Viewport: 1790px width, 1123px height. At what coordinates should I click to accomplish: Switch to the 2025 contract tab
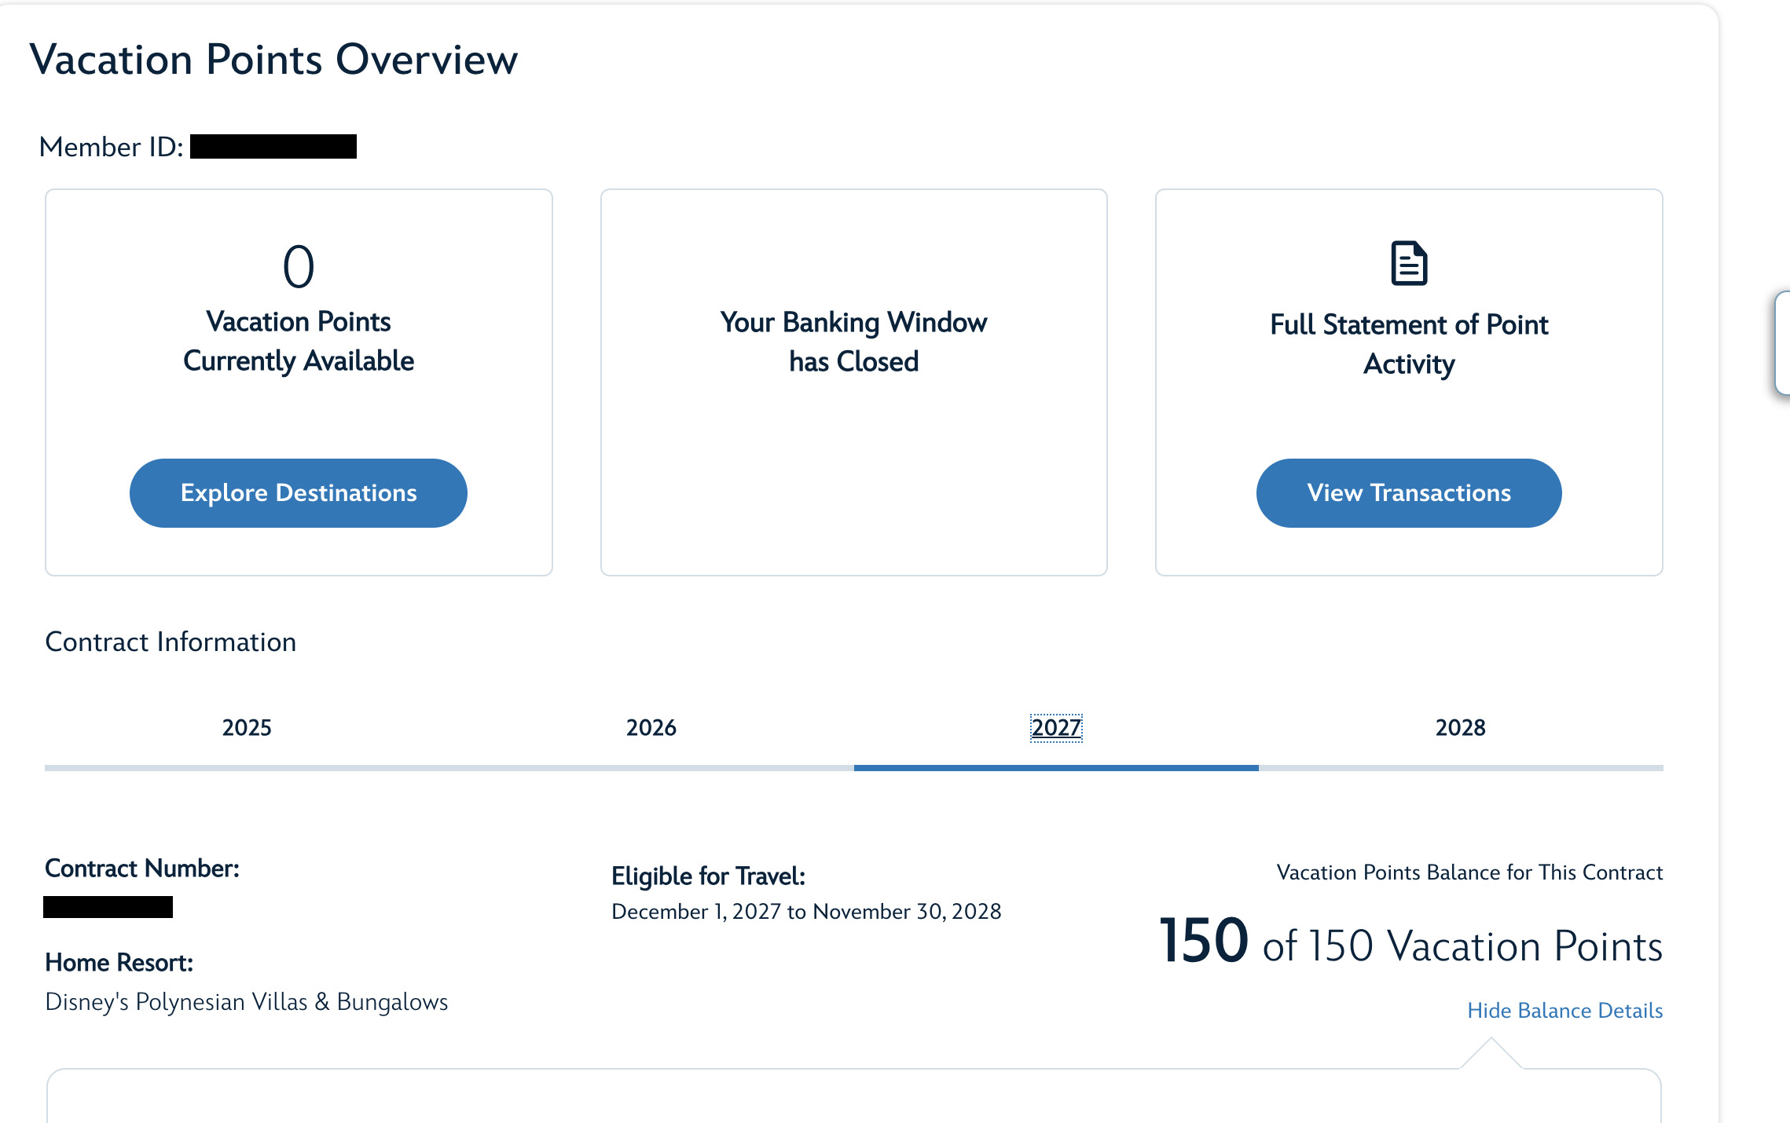(247, 728)
